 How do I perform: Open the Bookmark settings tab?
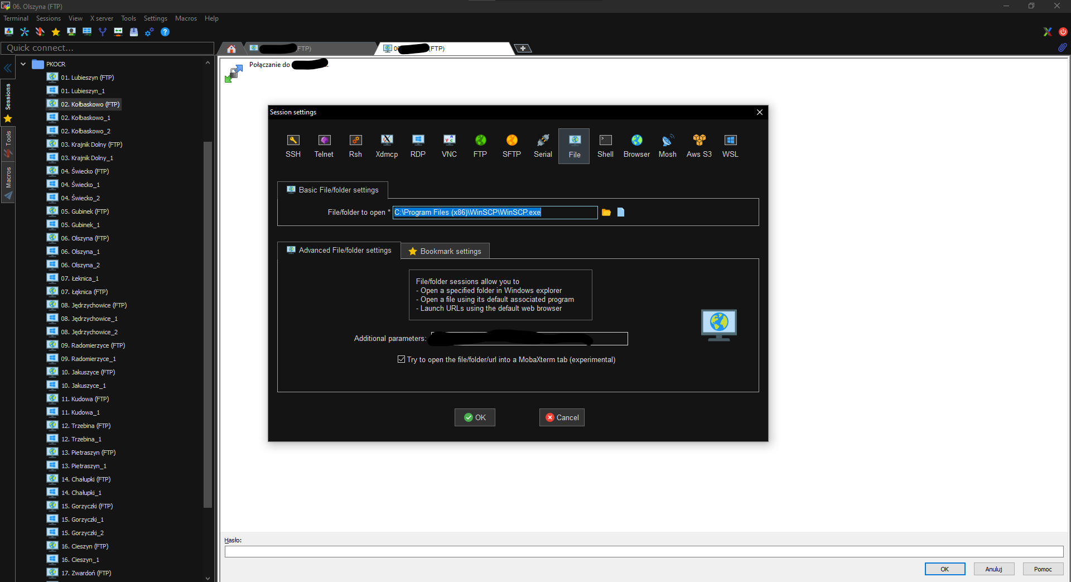click(x=445, y=252)
